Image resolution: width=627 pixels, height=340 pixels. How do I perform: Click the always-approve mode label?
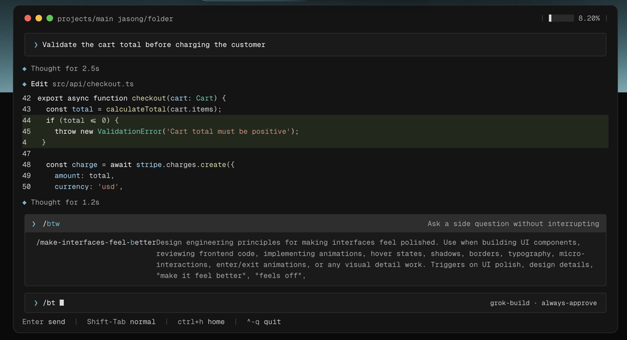click(569, 303)
